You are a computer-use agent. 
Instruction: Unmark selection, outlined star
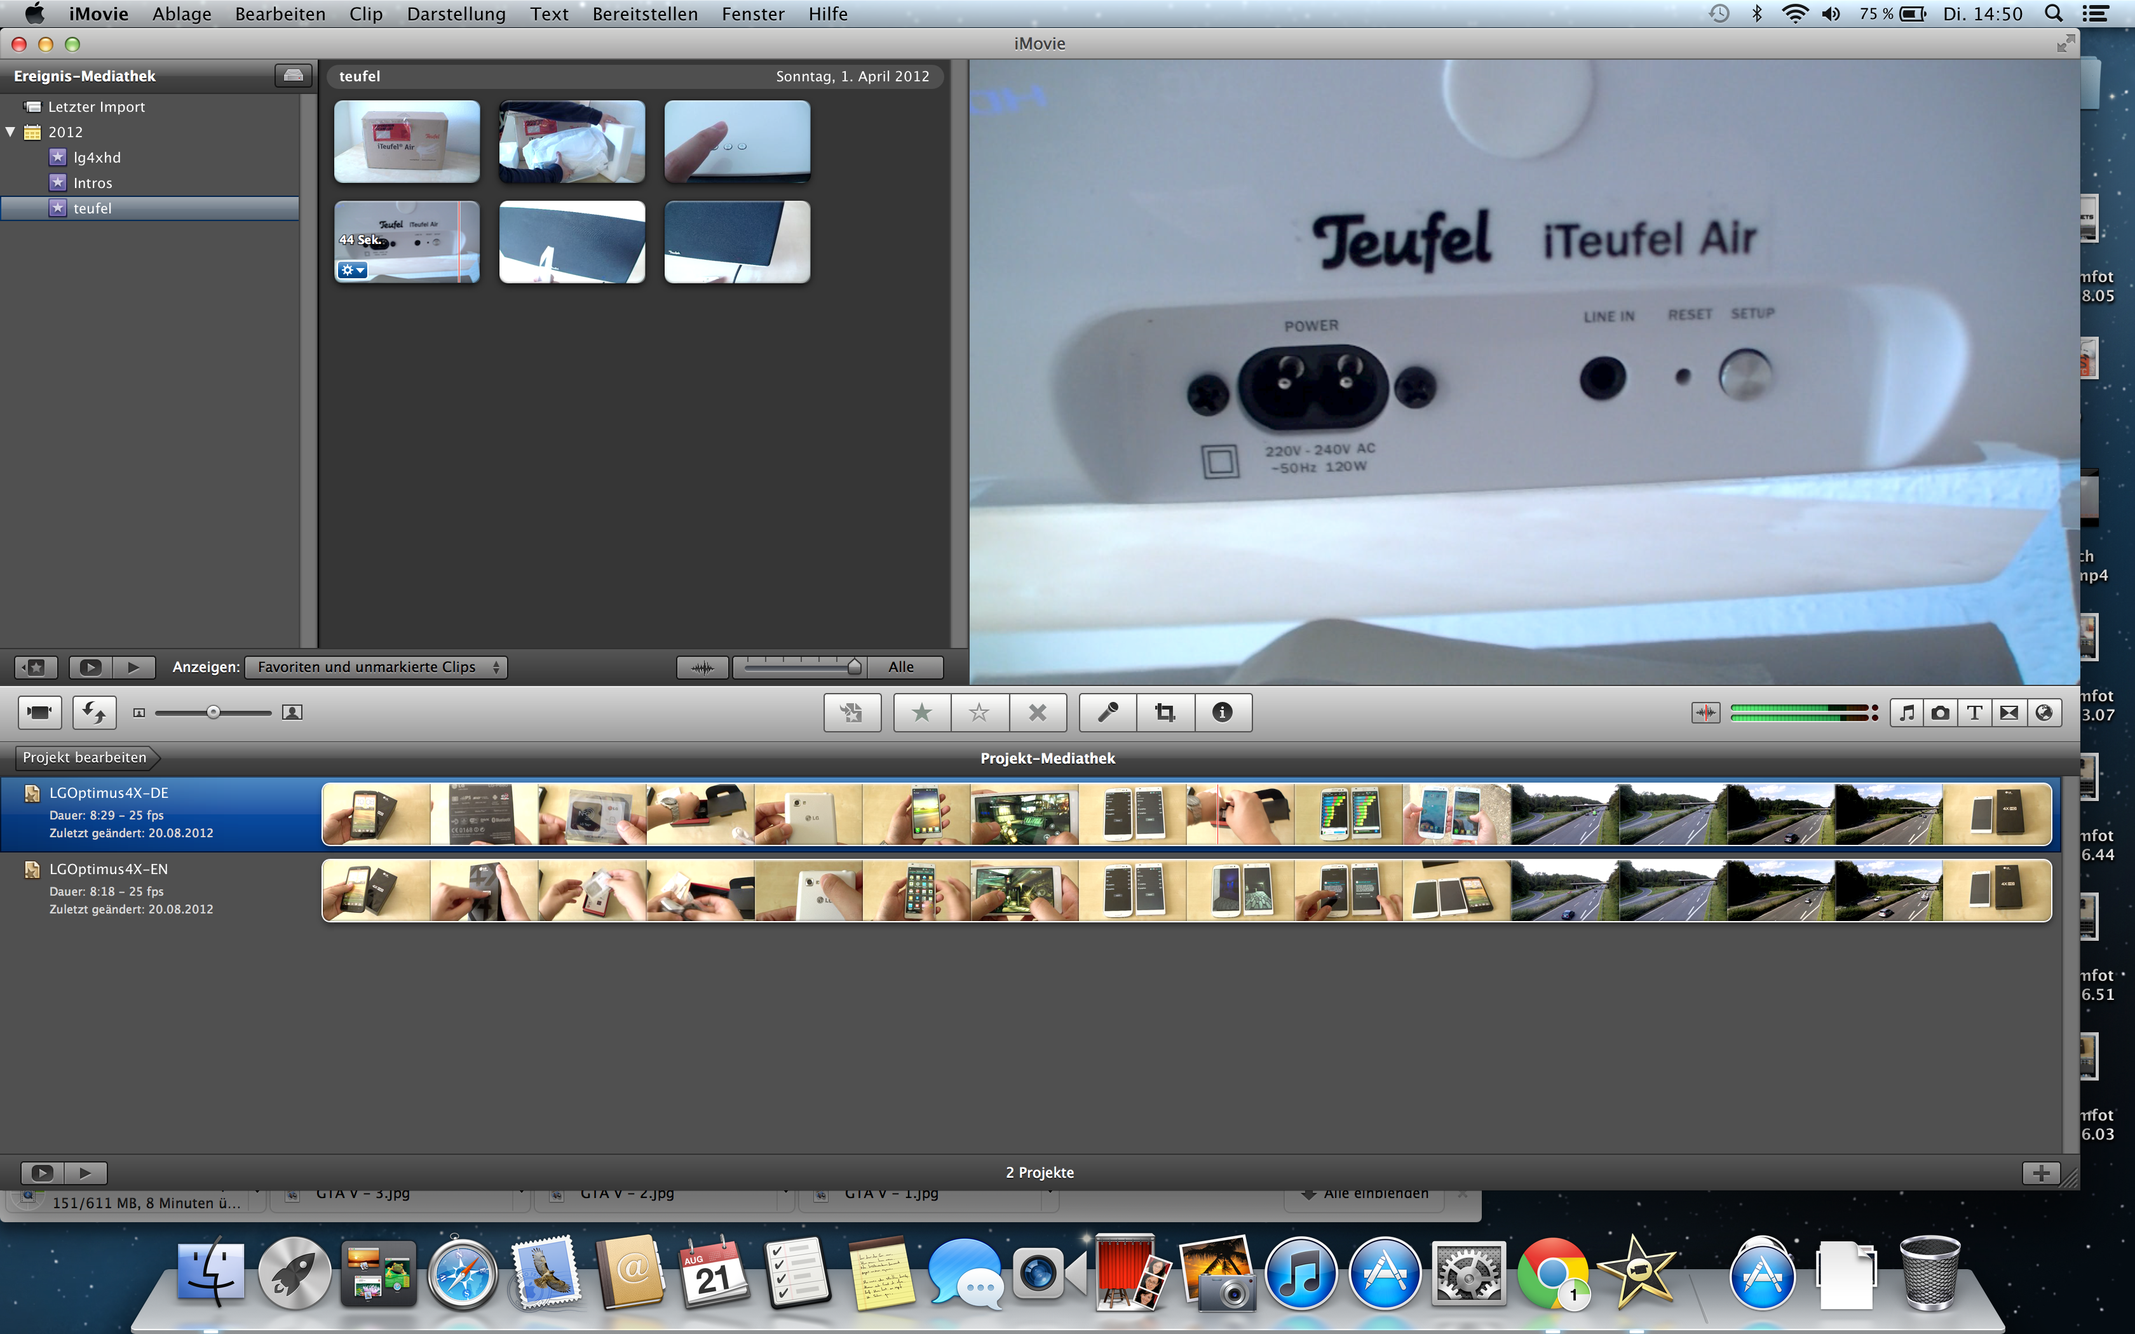(x=979, y=712)
